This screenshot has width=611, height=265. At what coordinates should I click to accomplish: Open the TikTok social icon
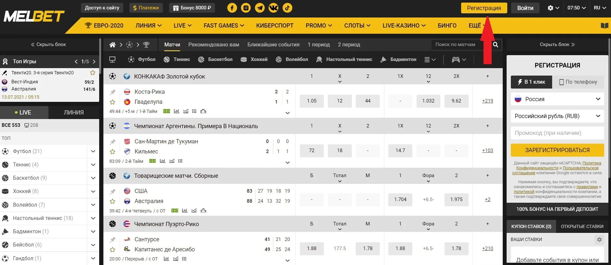point(287,8)
